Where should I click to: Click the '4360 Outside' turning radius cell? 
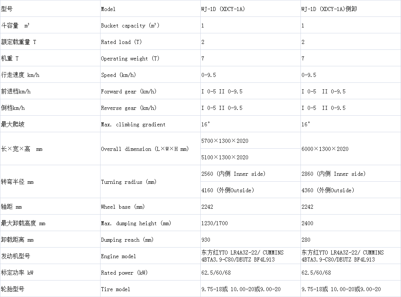(x=328, y=190)
